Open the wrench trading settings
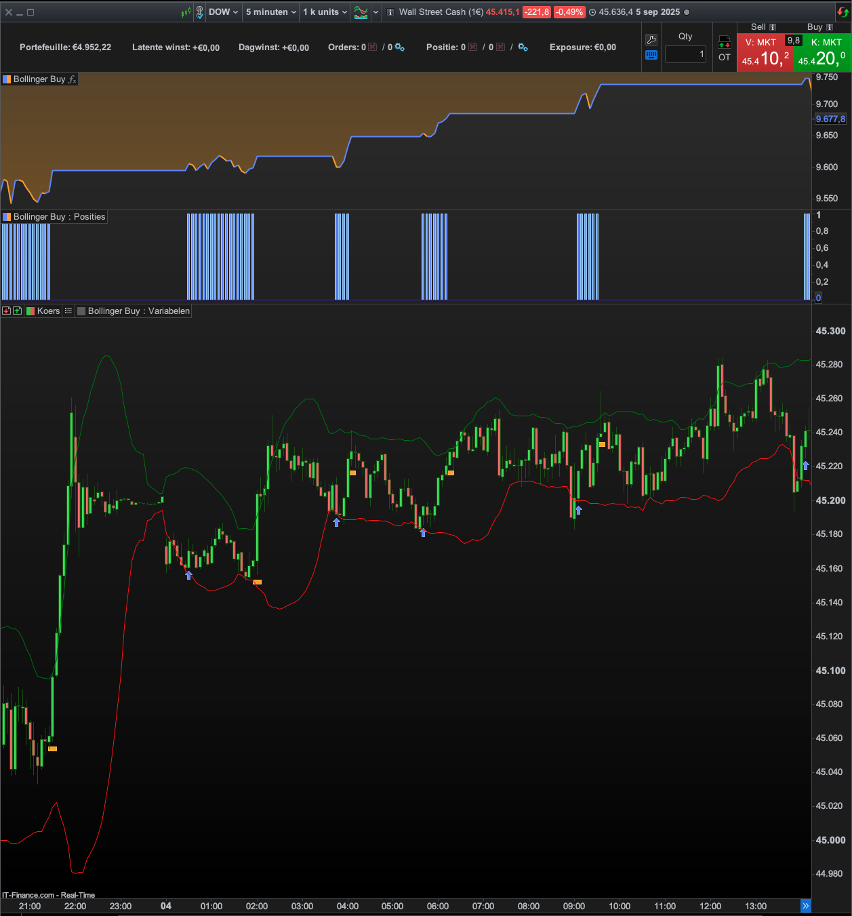 tap(651, 40)
